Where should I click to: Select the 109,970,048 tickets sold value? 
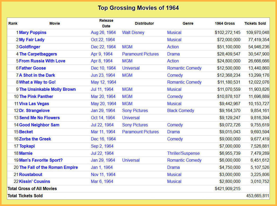258,32
